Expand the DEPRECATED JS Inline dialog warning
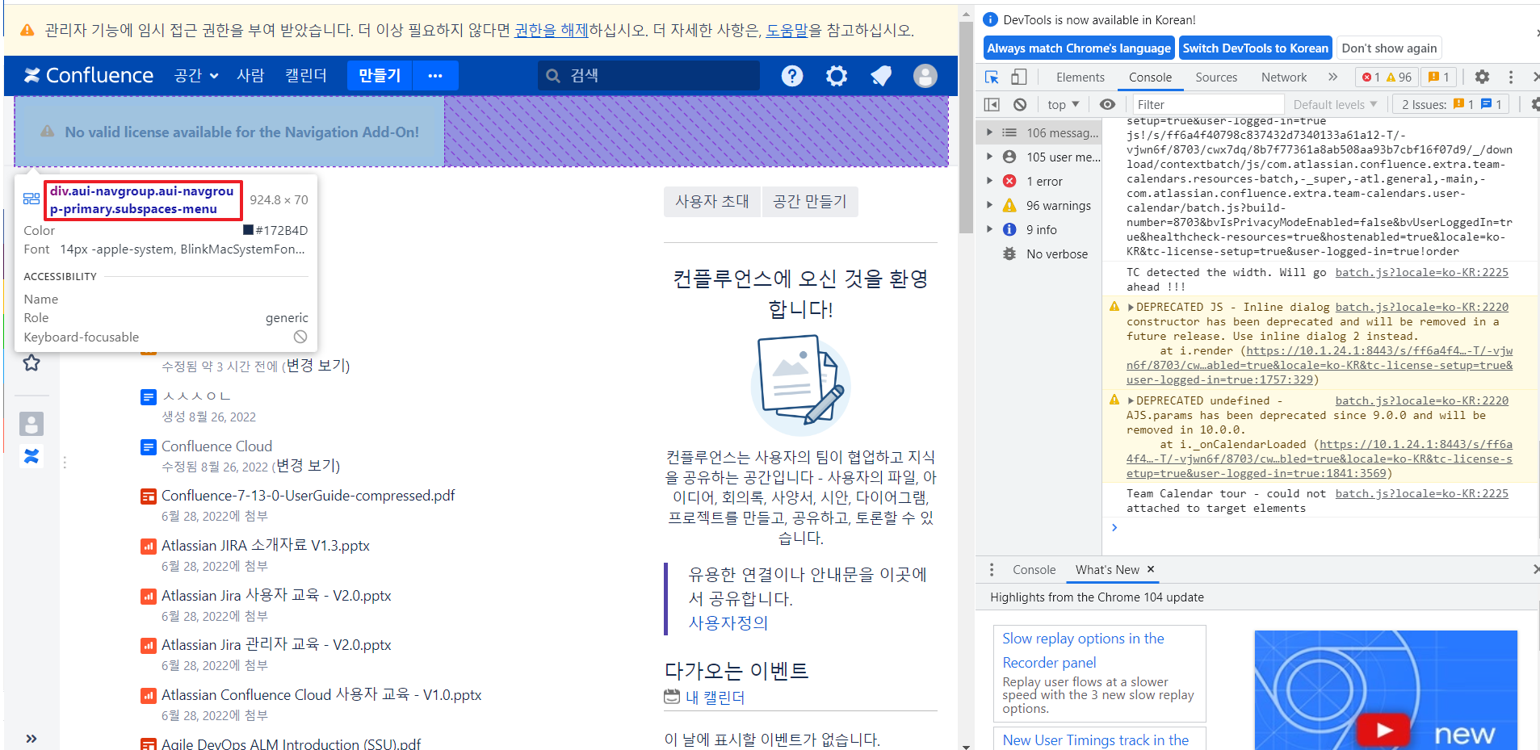This screenshot has height=750, width=1540. tap(1131, 307)
